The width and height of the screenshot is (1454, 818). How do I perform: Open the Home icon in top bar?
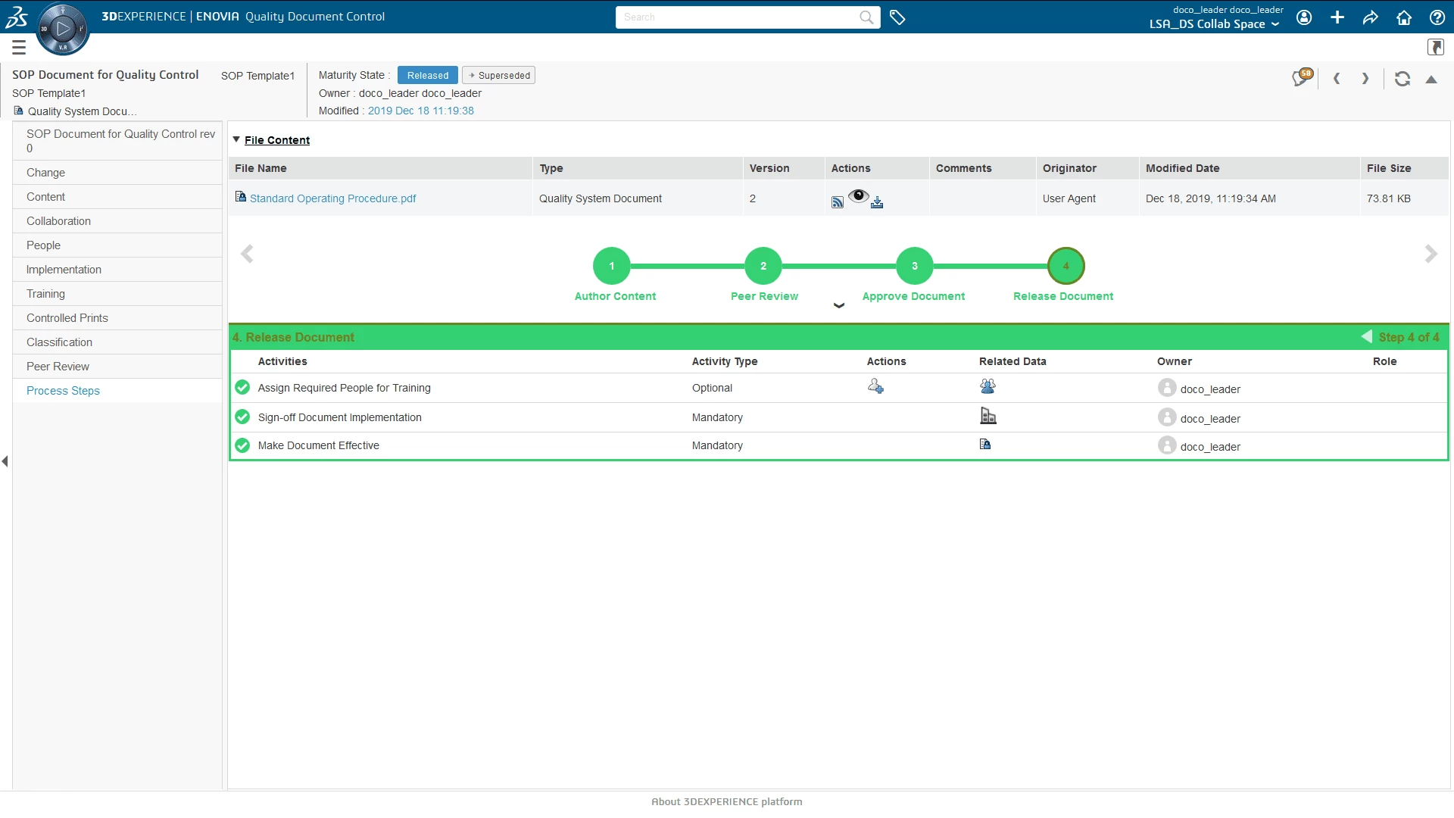click(1403, 17)
